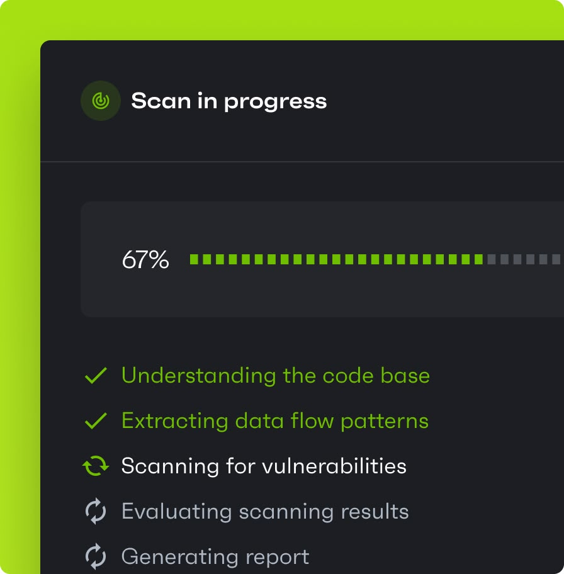Click the 67% progress label
This screenshot has height=574, width=564.
[145, 259]
